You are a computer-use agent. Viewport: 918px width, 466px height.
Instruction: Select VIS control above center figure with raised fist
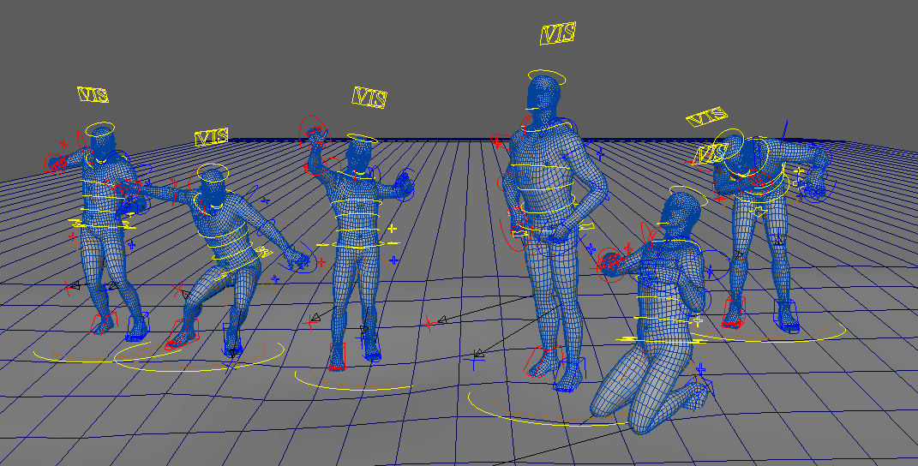click(369, 97)
